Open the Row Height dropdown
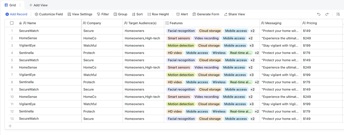344x135 pixels. coord(158,14)
